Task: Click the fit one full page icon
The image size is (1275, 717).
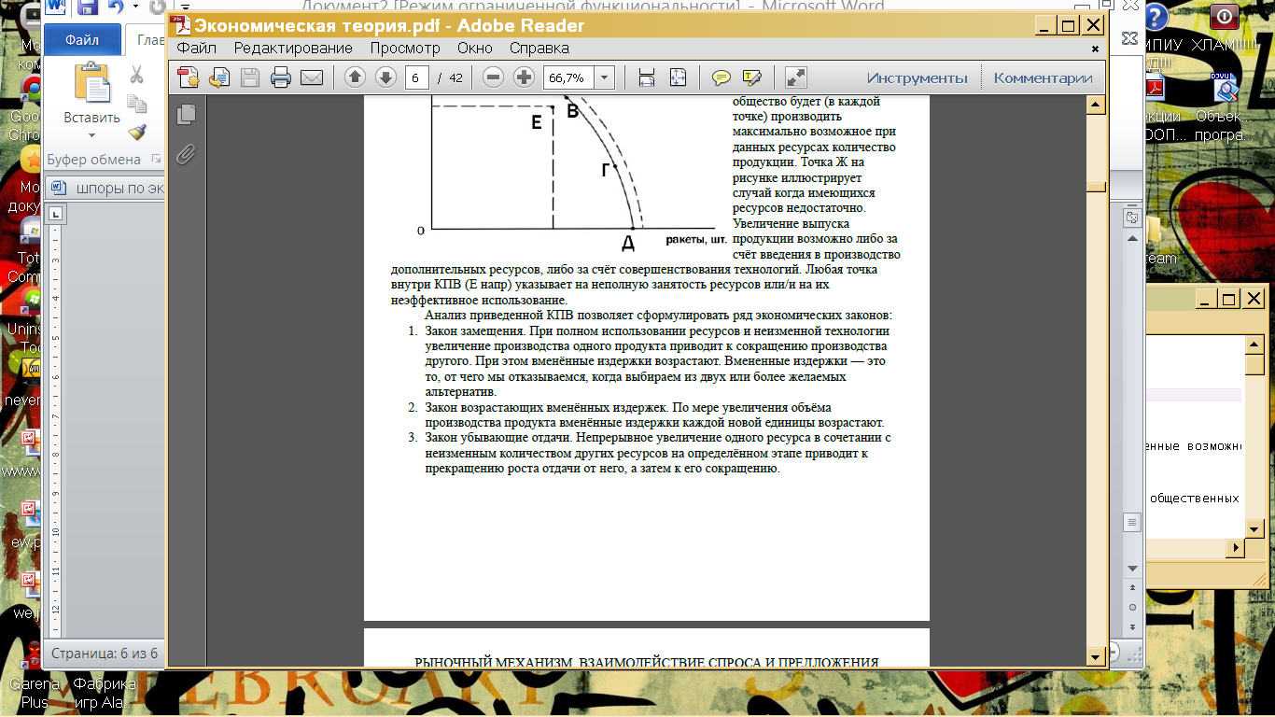Action: point(678,77)
